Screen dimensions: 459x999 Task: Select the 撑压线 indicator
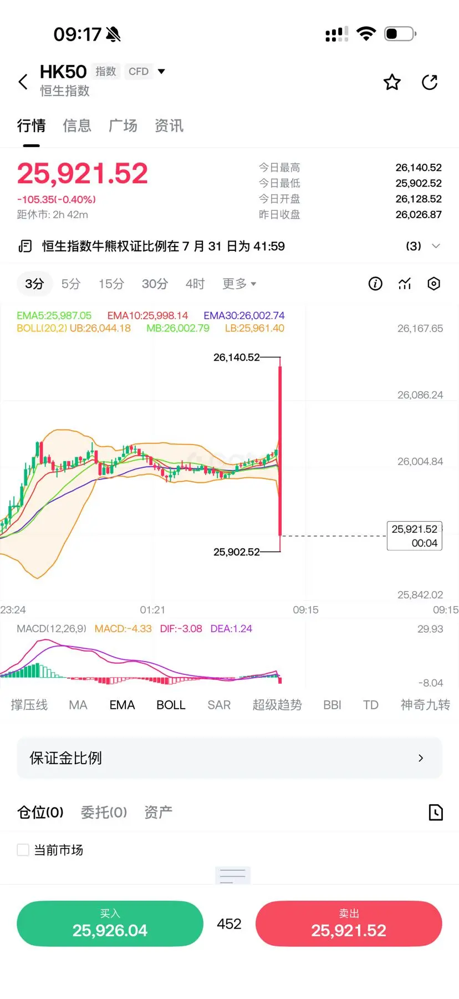coord(29,705)
